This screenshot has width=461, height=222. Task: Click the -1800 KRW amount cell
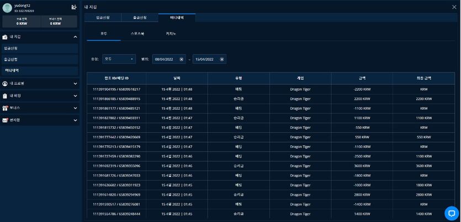click(x=362, y=175)
